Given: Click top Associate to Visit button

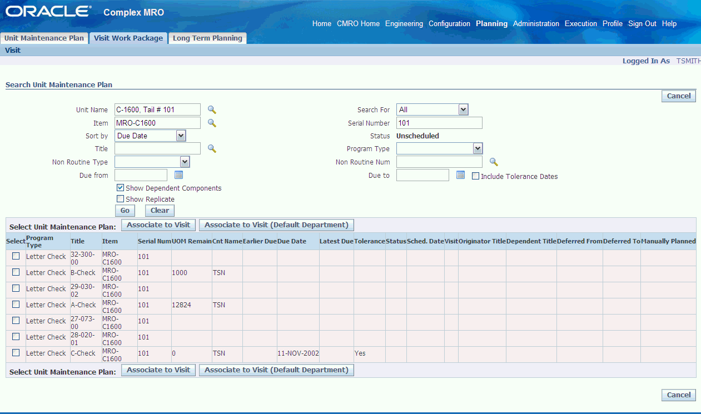Looking at the screenshot, I should click(158, 225).
